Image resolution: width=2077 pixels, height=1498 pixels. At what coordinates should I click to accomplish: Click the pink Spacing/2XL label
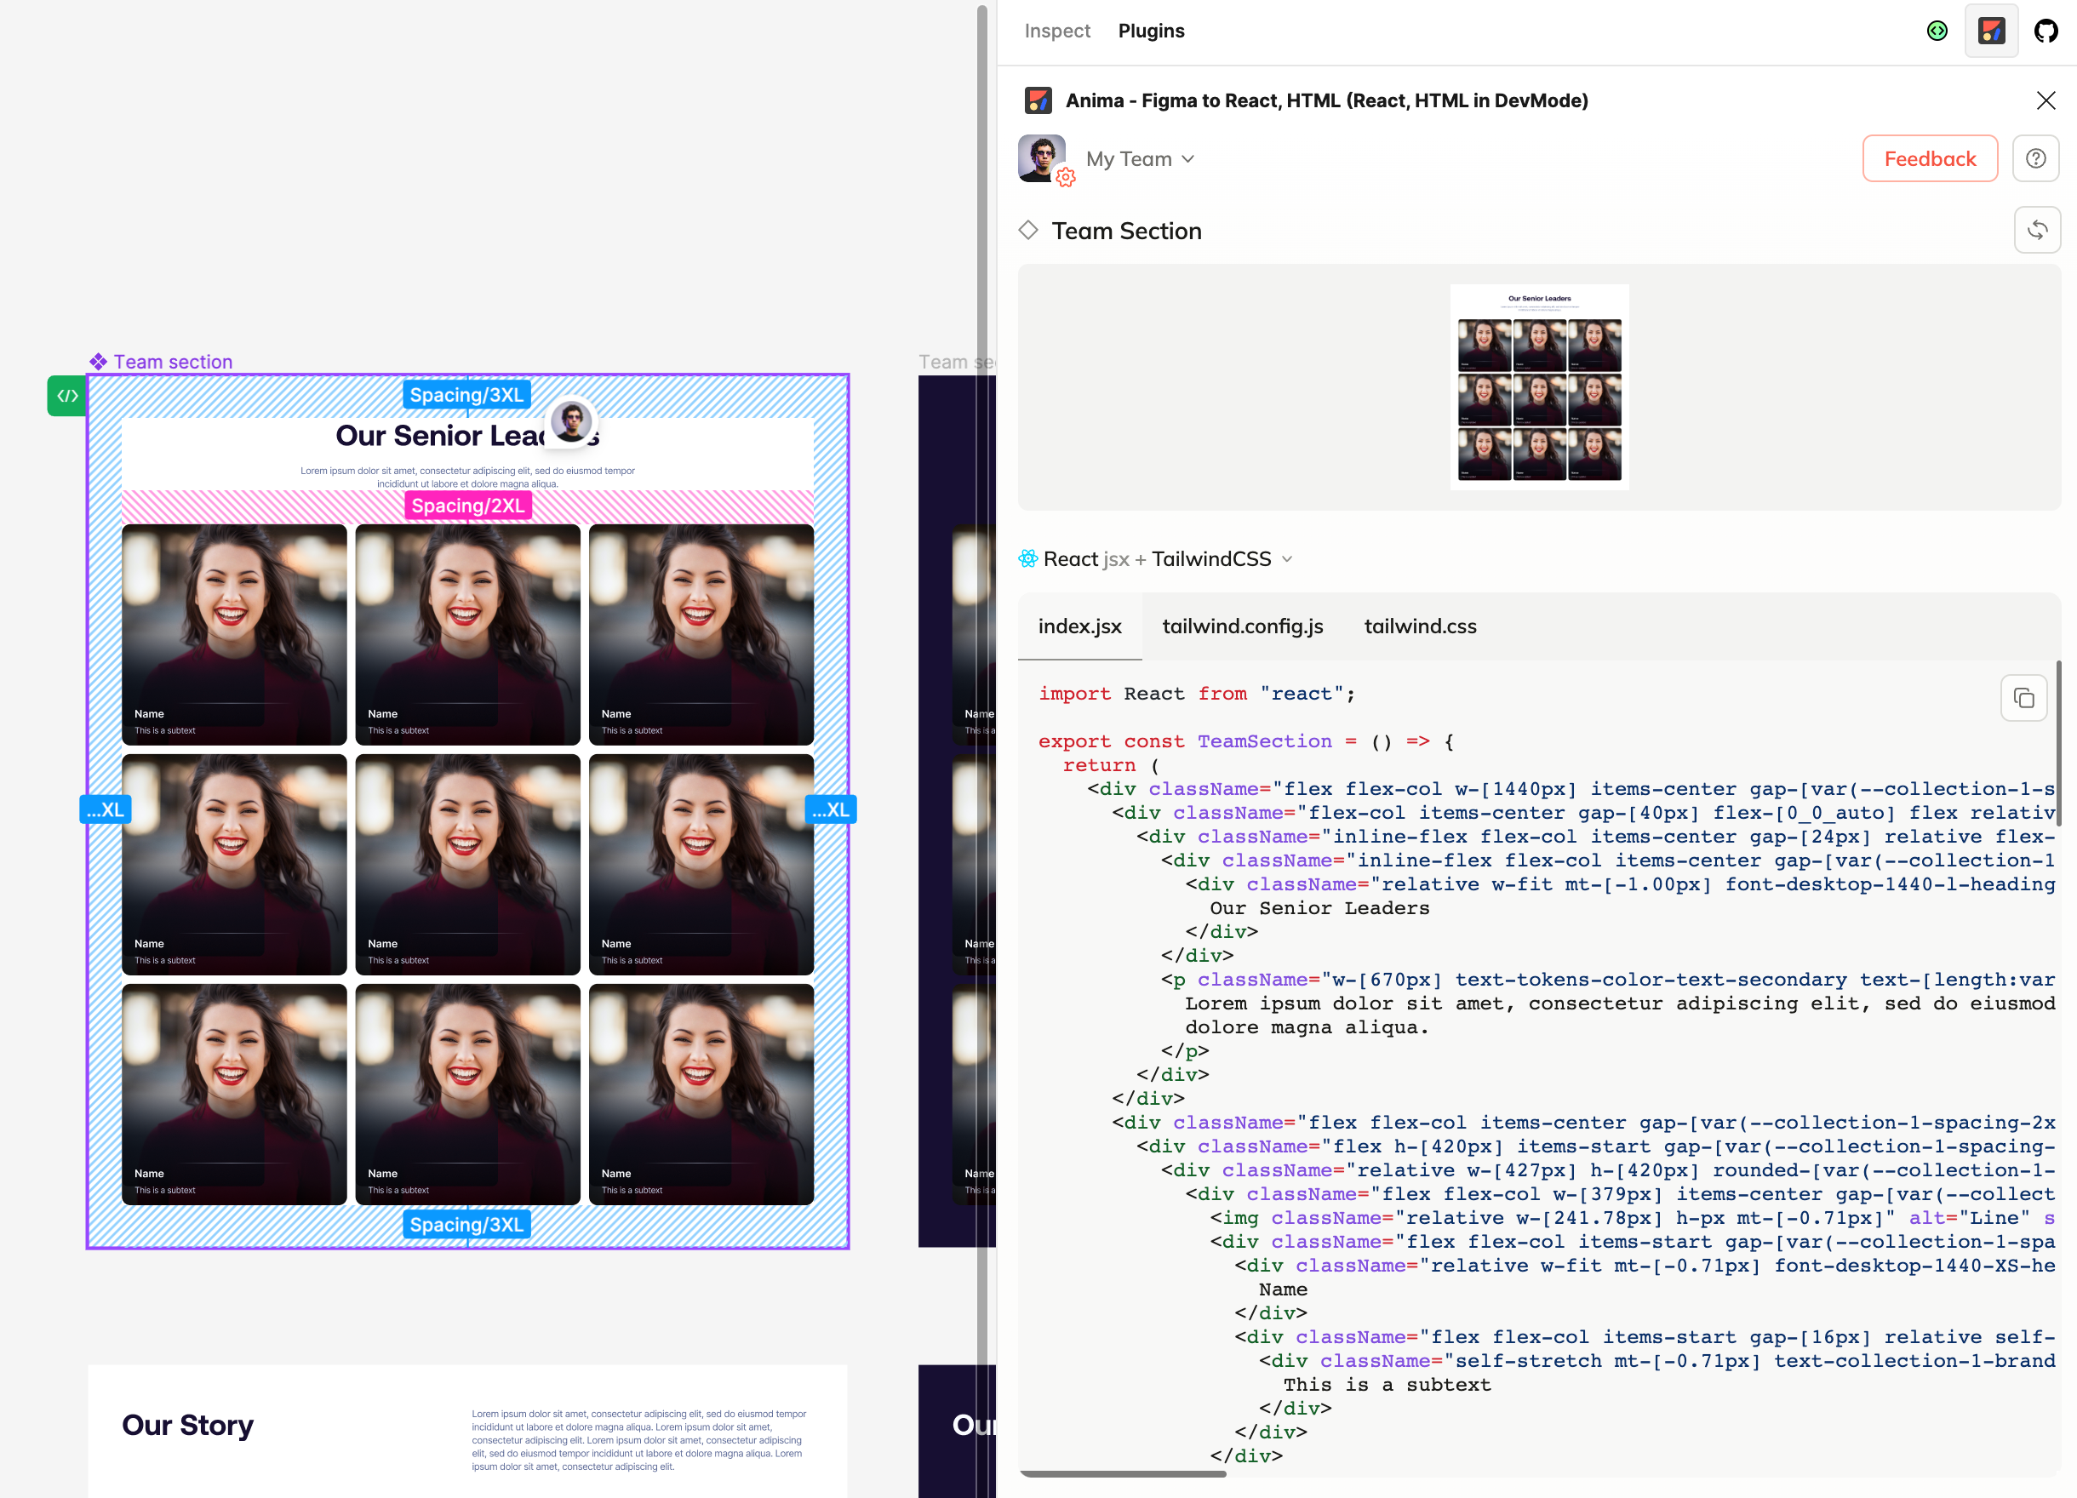pyautogui.click(x=467, y=506)
